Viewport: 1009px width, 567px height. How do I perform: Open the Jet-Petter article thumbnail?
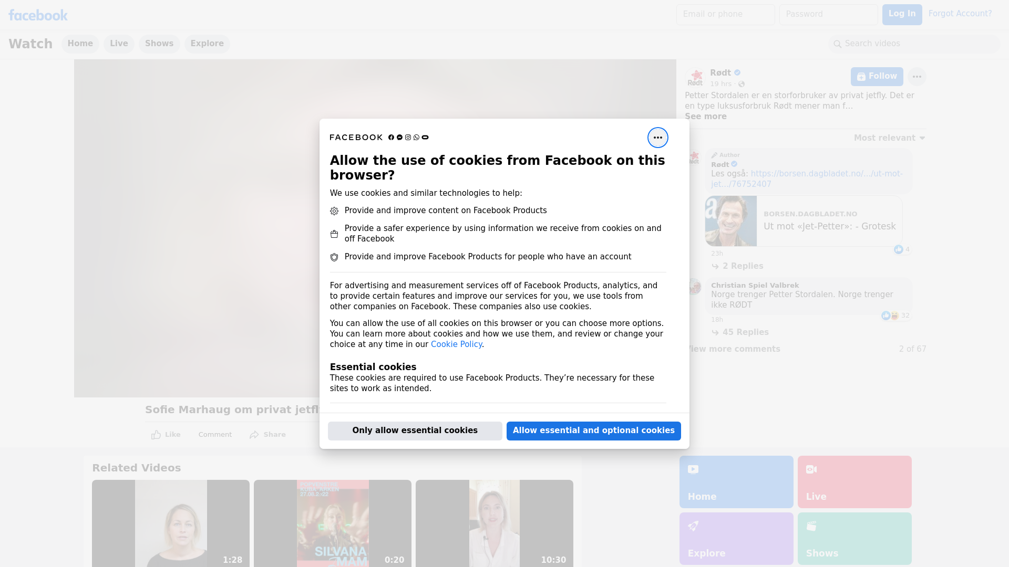730,221
